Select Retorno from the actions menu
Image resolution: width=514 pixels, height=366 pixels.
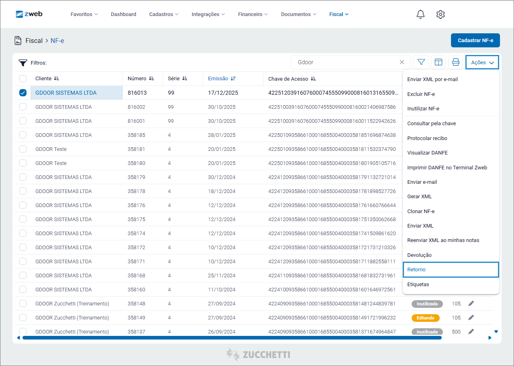tap(416, 270)
